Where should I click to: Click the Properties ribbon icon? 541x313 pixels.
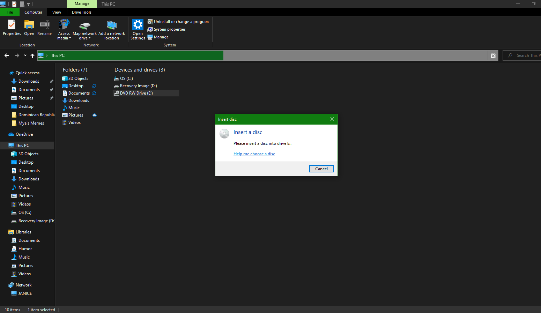[12, 28]
